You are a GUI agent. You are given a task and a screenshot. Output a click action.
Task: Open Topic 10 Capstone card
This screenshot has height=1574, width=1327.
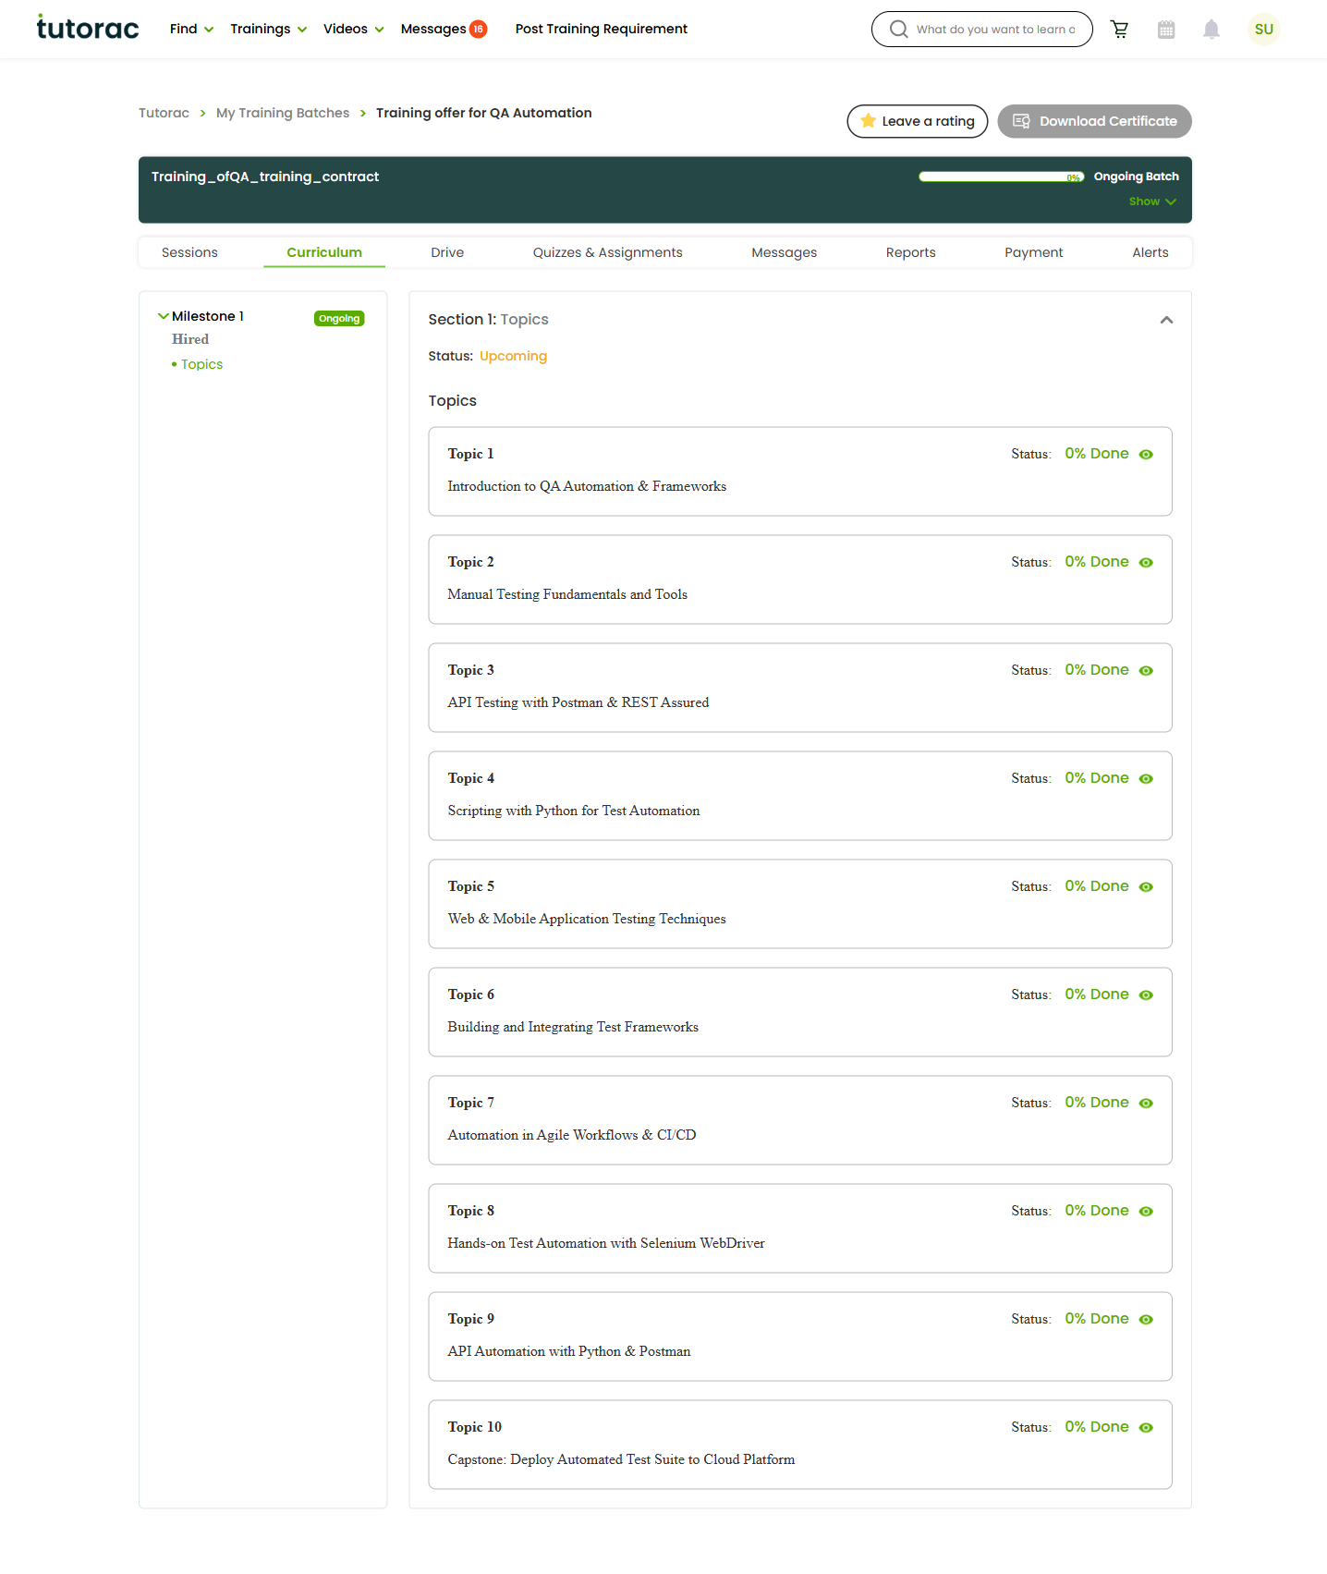(800, 1445)
